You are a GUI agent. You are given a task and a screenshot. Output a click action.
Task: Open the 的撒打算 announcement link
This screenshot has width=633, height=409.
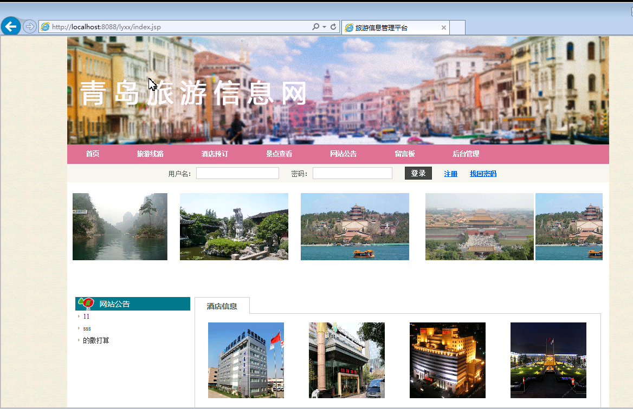point(96,341)
